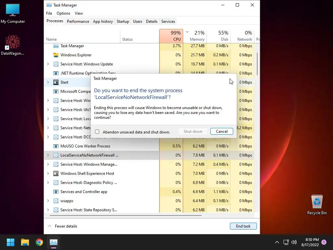Click the vertical scrollbar of the process list
Screen dimensions: 333x250
coord(257,64)
